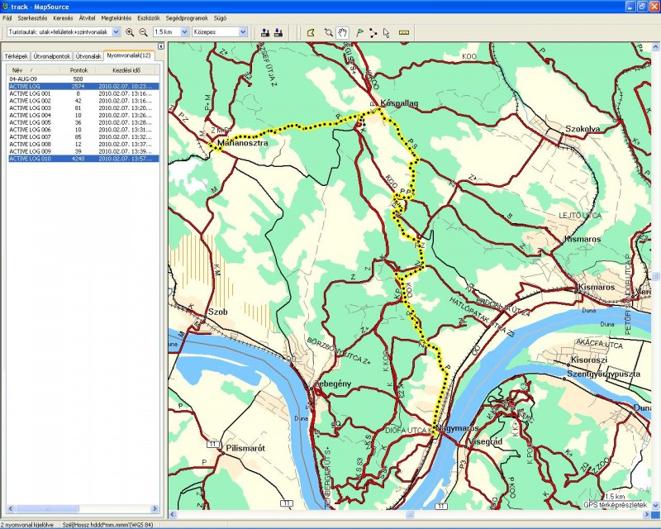Image resolution: width=661 pixels, height=529 pixels.
Task: Select the arrow selection tool
Action: point(386,32)
